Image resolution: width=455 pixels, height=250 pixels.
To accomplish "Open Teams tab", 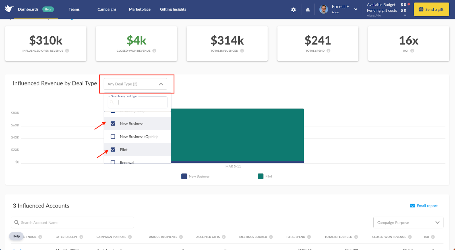I will tap(74, 9).
